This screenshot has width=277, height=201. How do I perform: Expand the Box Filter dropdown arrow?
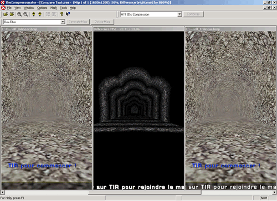pyautogui.click(x=63, y=22)
